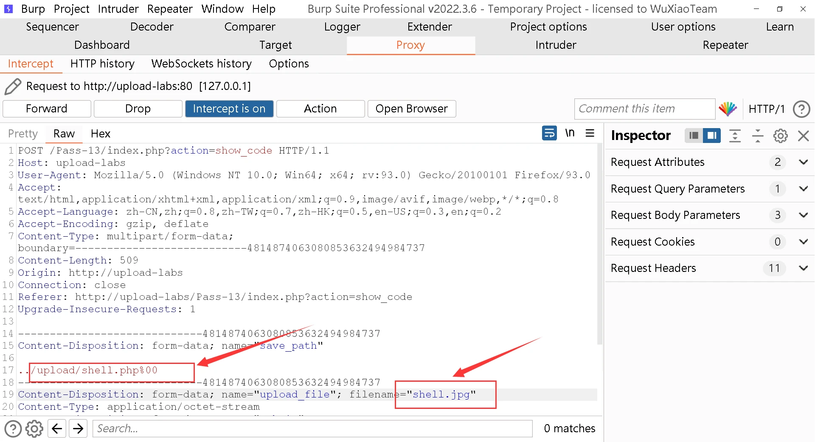This screenshot has height=442, width=815.
Task: Open Inspector settings gear
Action: coord(780,136)
